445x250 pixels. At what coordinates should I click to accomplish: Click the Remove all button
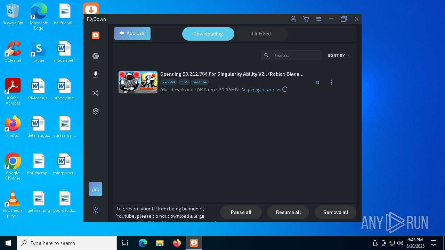pos(335,212)
